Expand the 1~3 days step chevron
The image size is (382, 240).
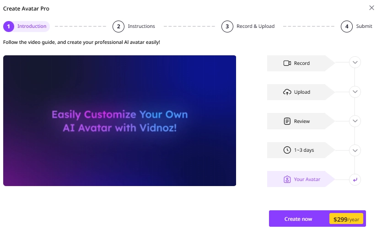coord(355,150)
